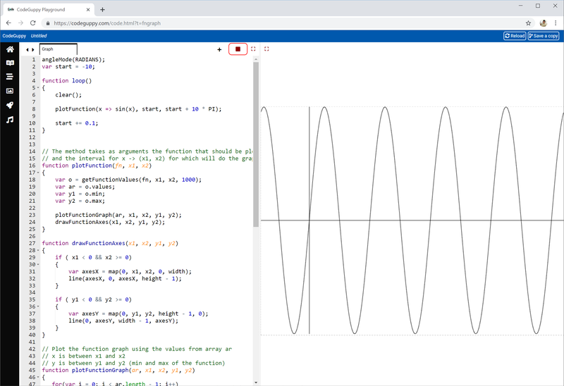View site security lock icon
The width and height of the screenshot is (564, 386).
[x=48, y=23]
